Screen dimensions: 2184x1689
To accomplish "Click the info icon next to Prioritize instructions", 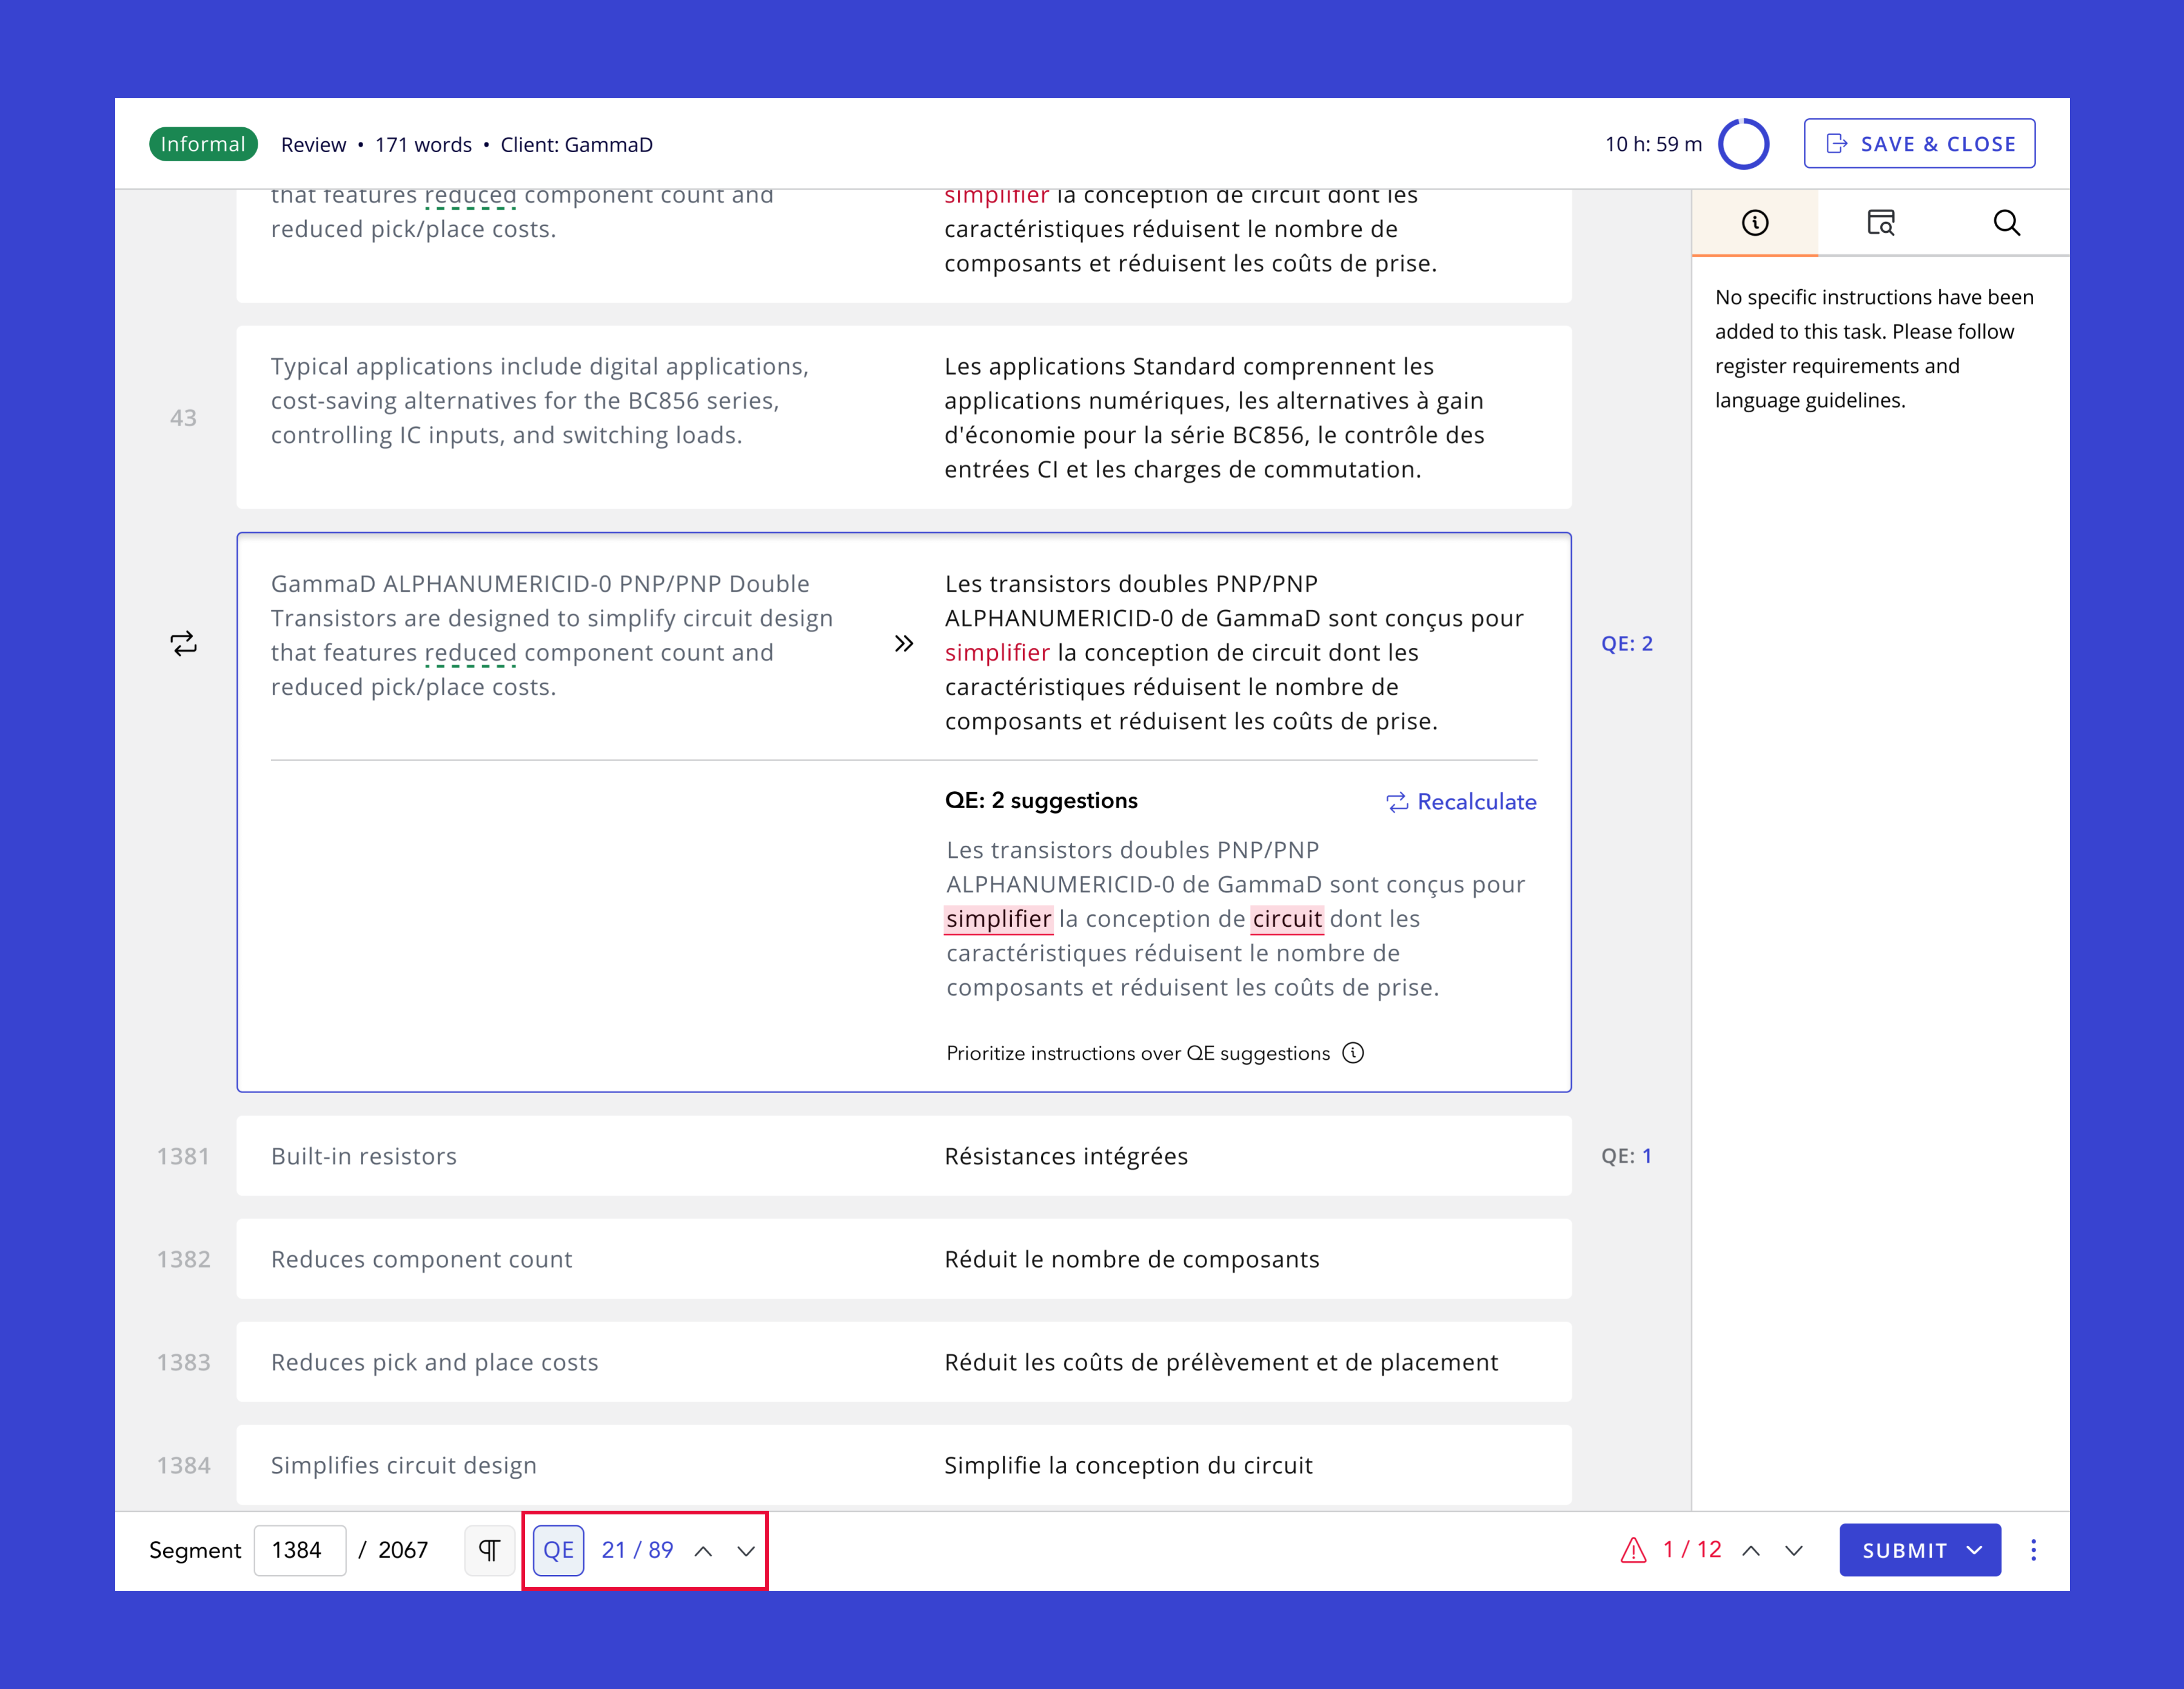I will pos(1353,1053).
